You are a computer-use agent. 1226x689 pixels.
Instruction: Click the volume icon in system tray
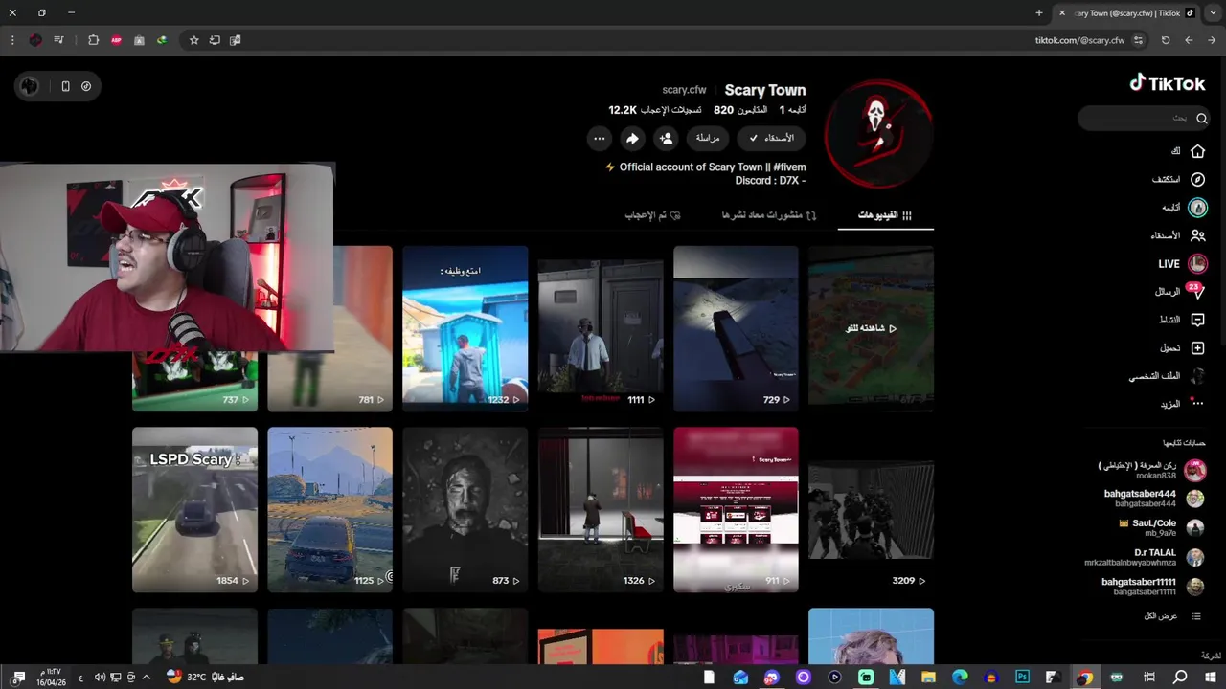100,678
